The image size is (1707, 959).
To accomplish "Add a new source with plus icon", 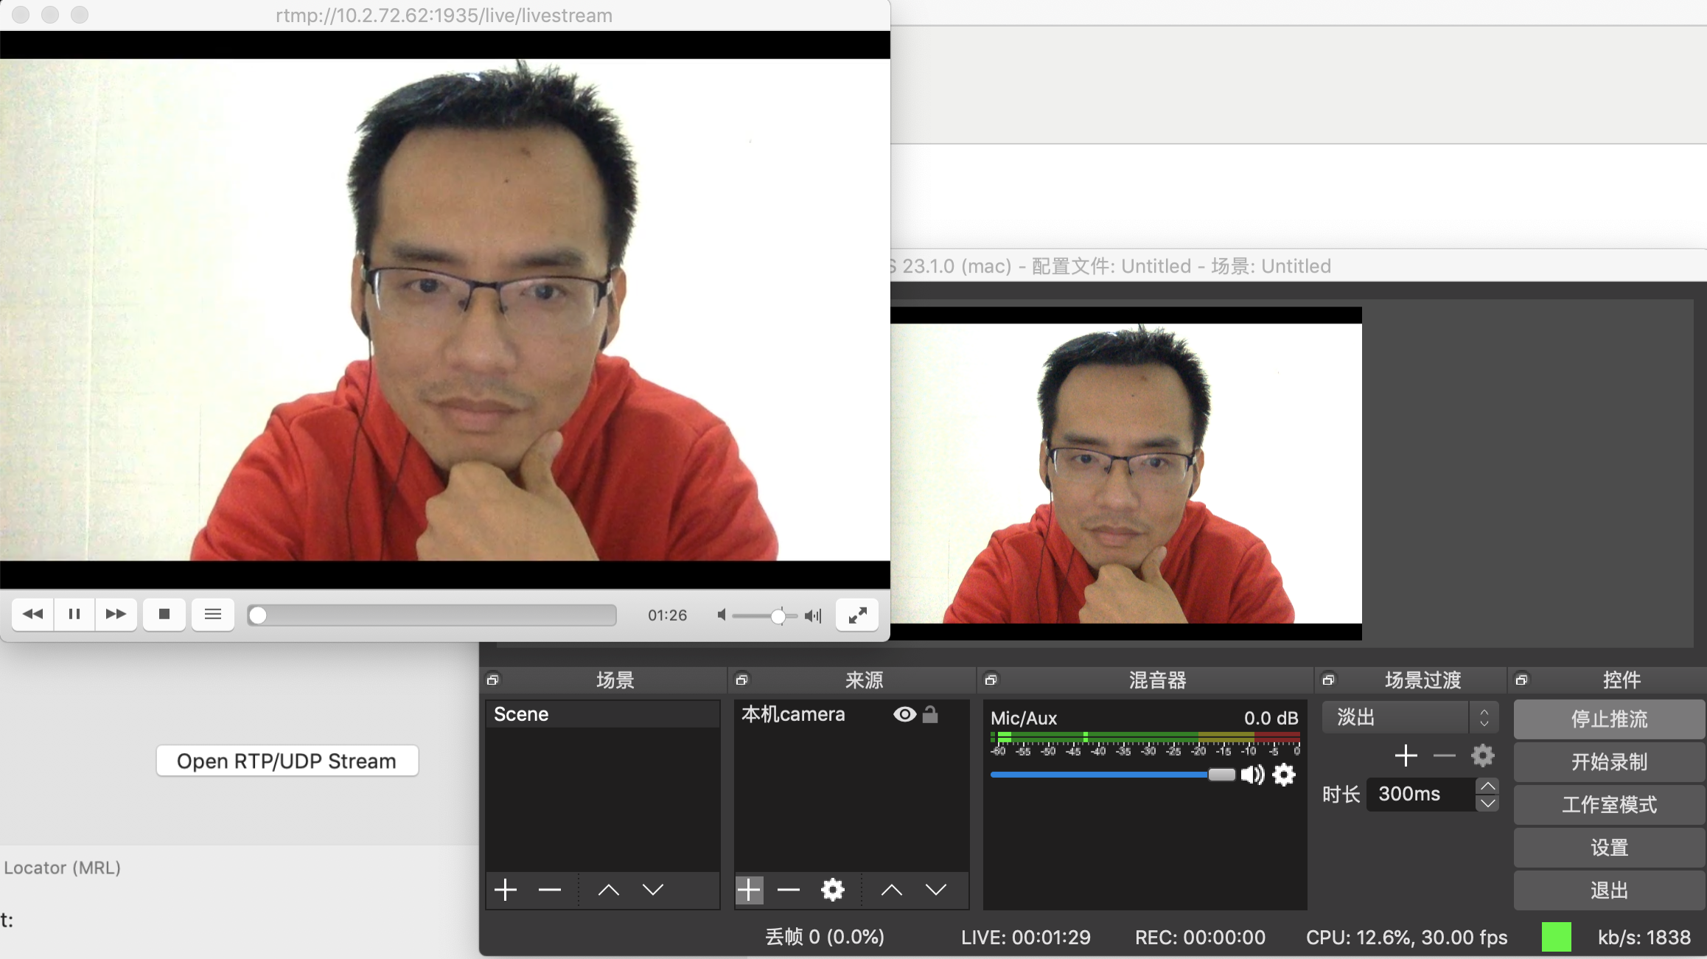I will (x=749, y=890).
